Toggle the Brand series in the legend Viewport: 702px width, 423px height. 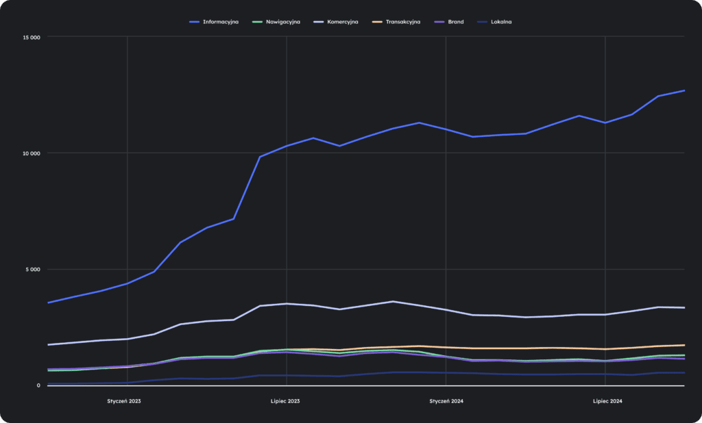click(x=448, y=21)
